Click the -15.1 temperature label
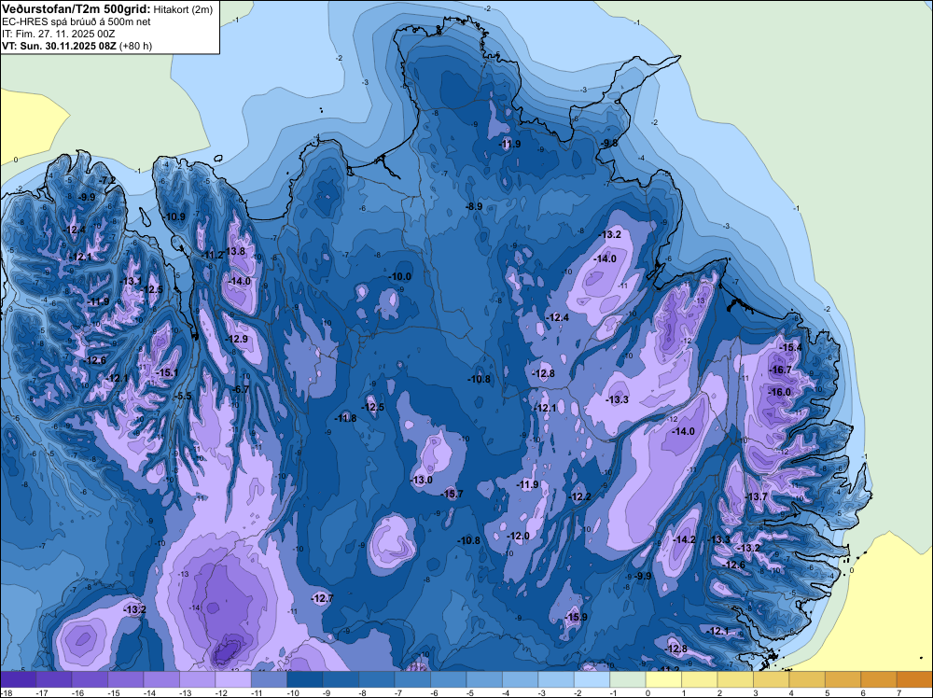This screenshot has width=933, height=698. click(x=167, y=372)
